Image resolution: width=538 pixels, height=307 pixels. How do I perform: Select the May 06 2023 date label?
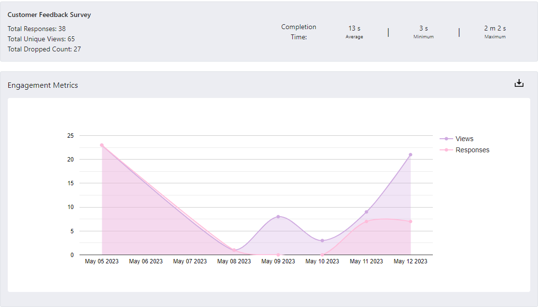point(146,261)
